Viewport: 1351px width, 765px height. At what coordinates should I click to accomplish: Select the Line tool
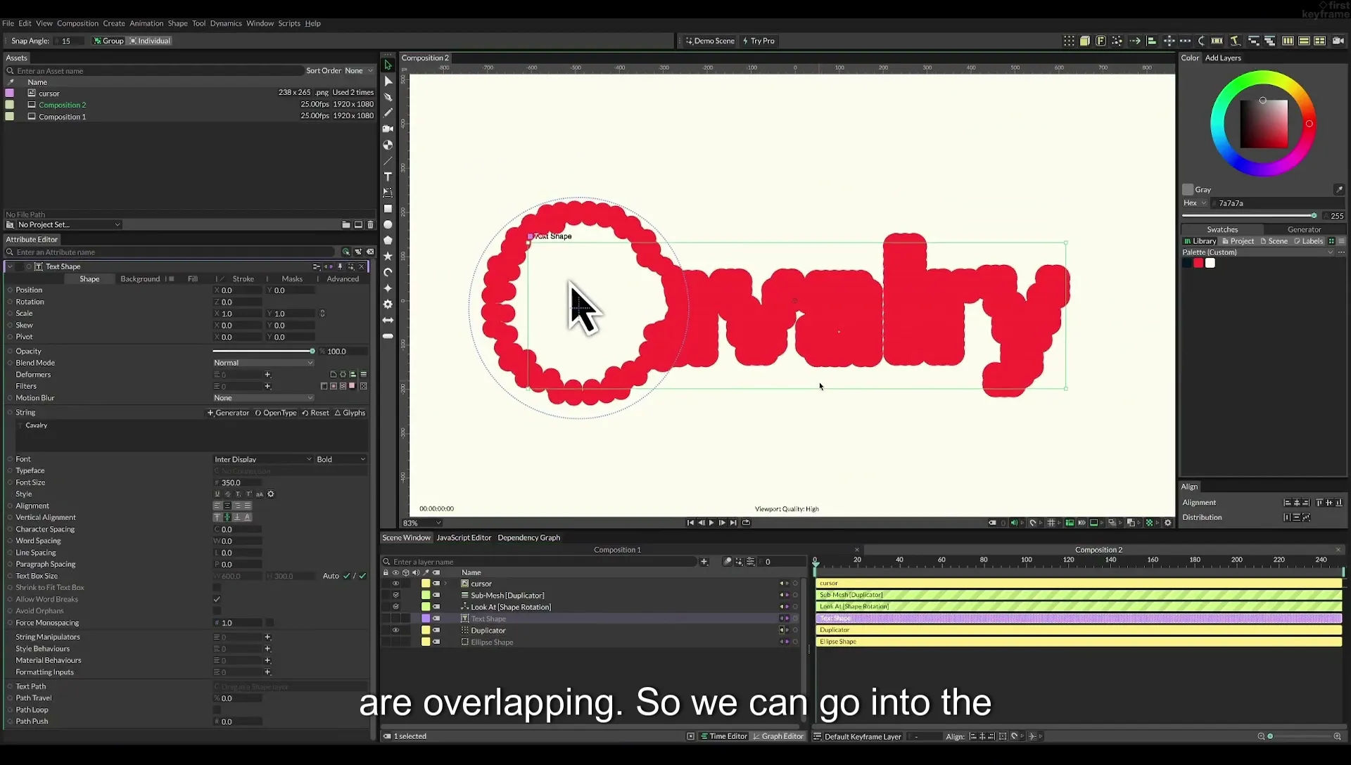[388, 161]
